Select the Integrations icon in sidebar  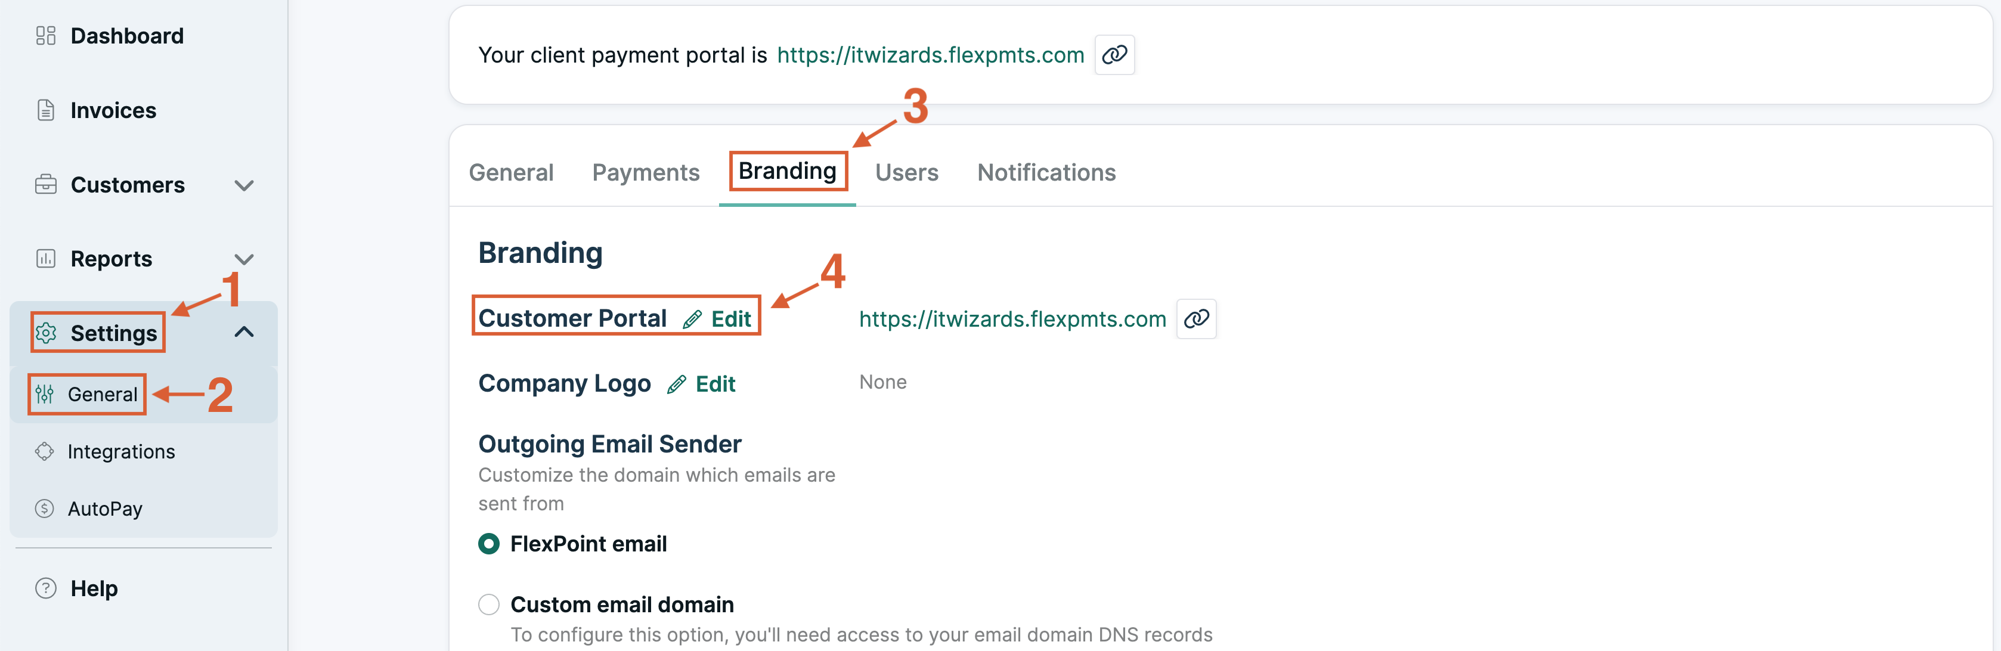45,451
